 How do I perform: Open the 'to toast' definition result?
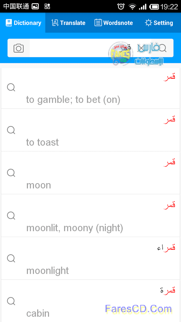(90, 130)
